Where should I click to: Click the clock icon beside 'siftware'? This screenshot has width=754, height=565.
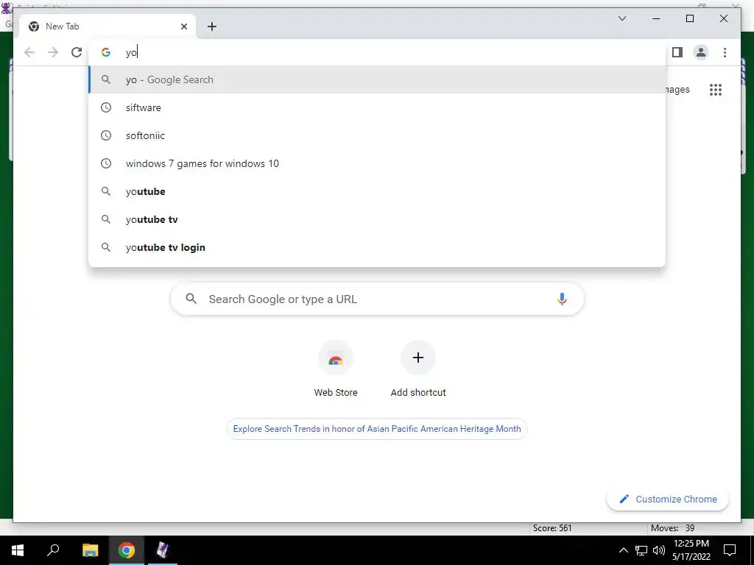[106, 107]
